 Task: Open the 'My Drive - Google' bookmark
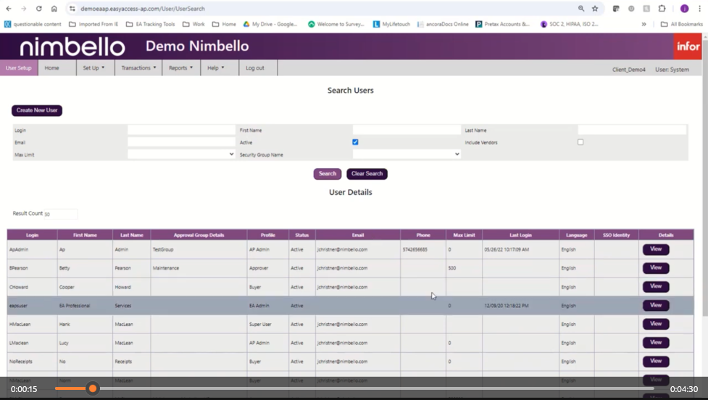pyautogui.click(x=270, y=25)
